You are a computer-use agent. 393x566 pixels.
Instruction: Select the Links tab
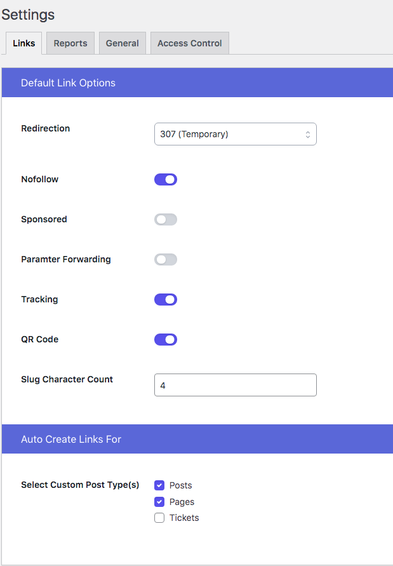point(23,43)
